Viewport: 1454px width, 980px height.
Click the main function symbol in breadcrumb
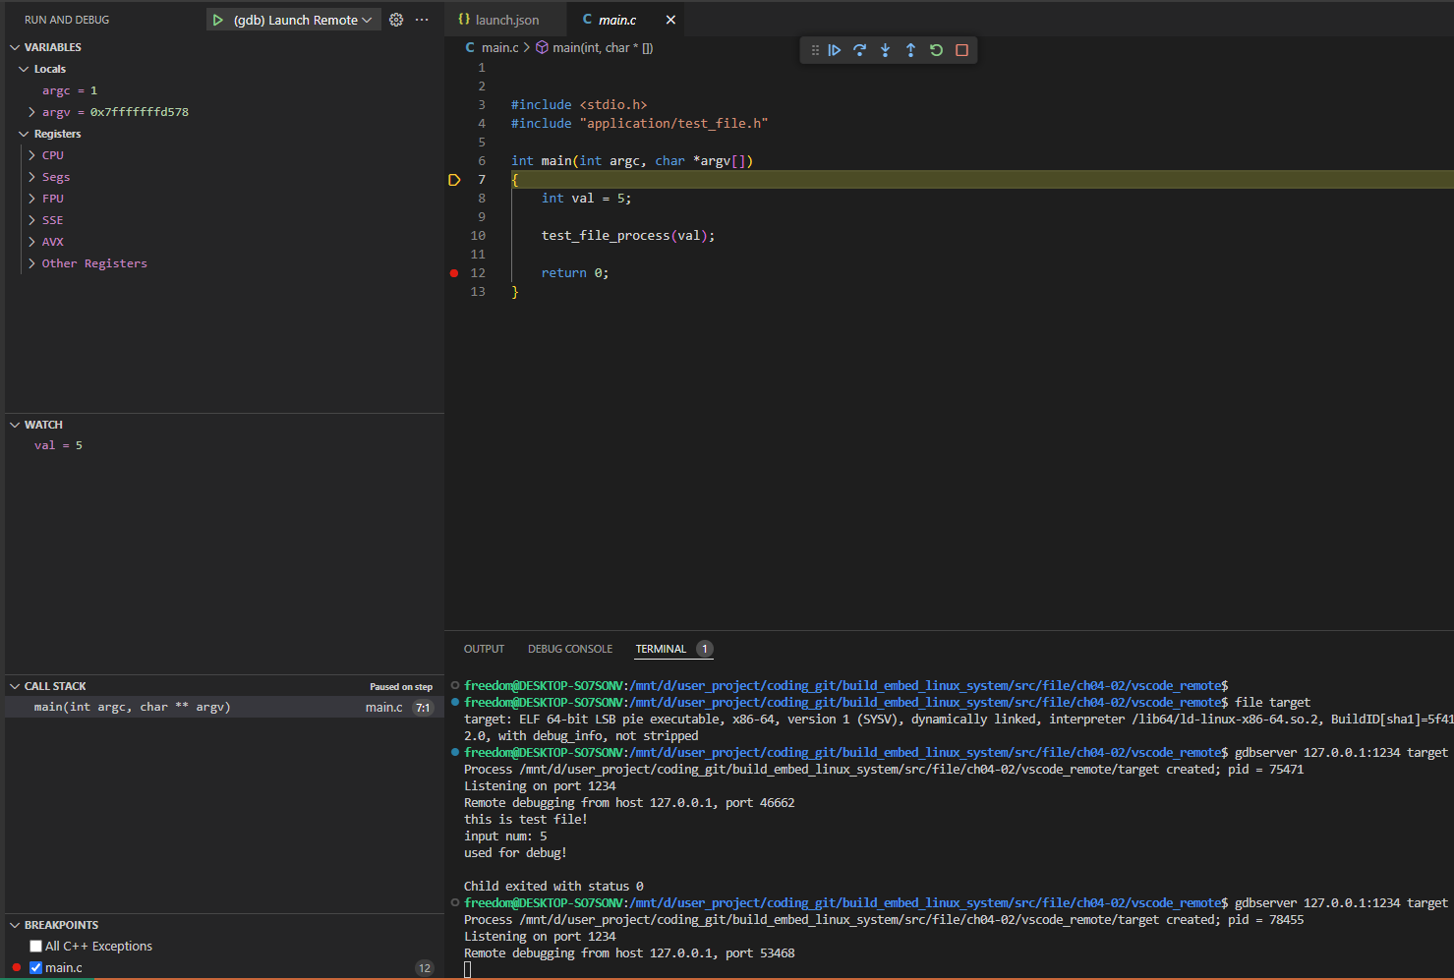point(542,47)
